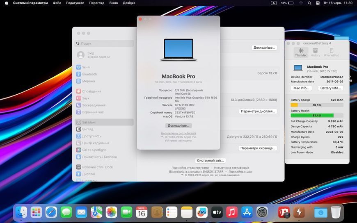Select Bluetooth in the settings sidebar
The height and width of the screenshot is (223, 357).
104,74
